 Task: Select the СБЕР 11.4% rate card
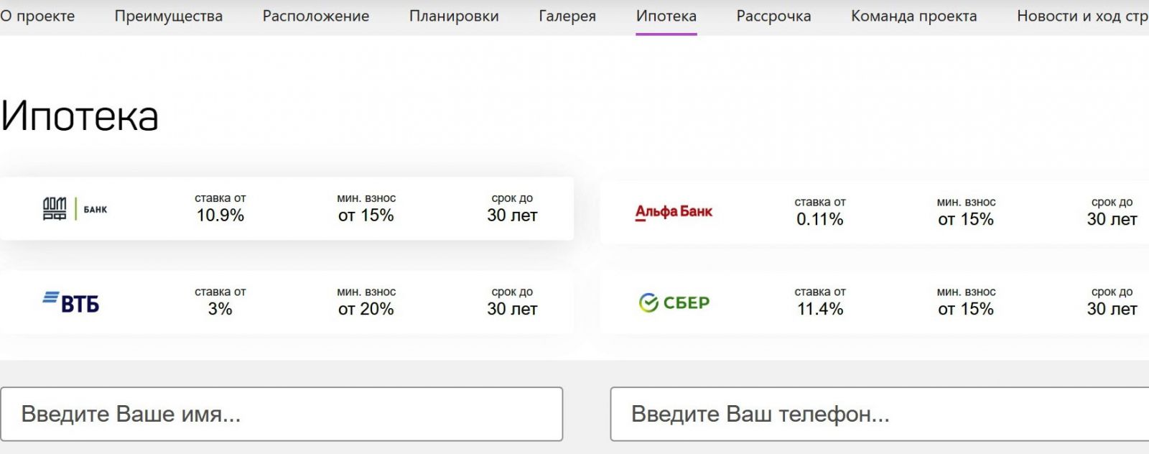tap(875, 302)
